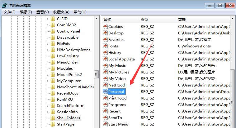Expand the FileExts tree node
Screen dimensions: 236x128
pyautogui.click(x=48, y=44)
